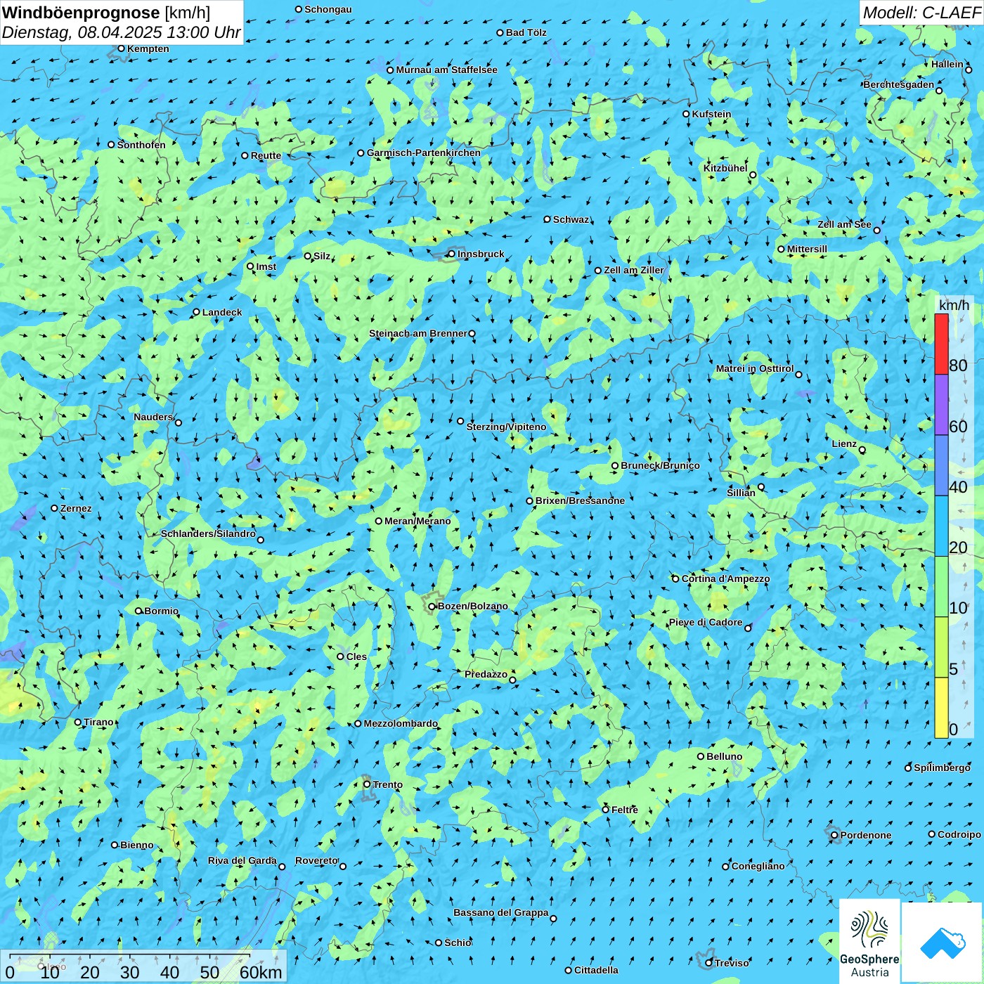Click the Bad Tölz city label
Image resolution: width=984 pixels, height=984 pixels.
526,32
